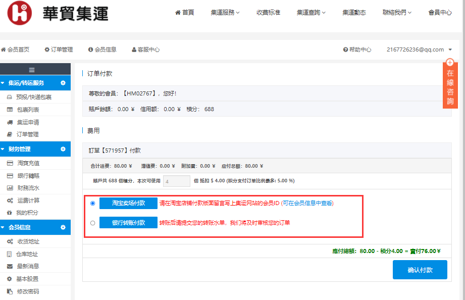This screenshot has width=465, height=300.
Task: Open the account email dropdown arrow
Action: coord(450,49)
